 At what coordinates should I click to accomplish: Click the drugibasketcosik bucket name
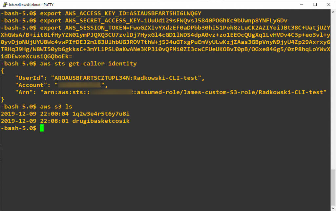(101, 121)
